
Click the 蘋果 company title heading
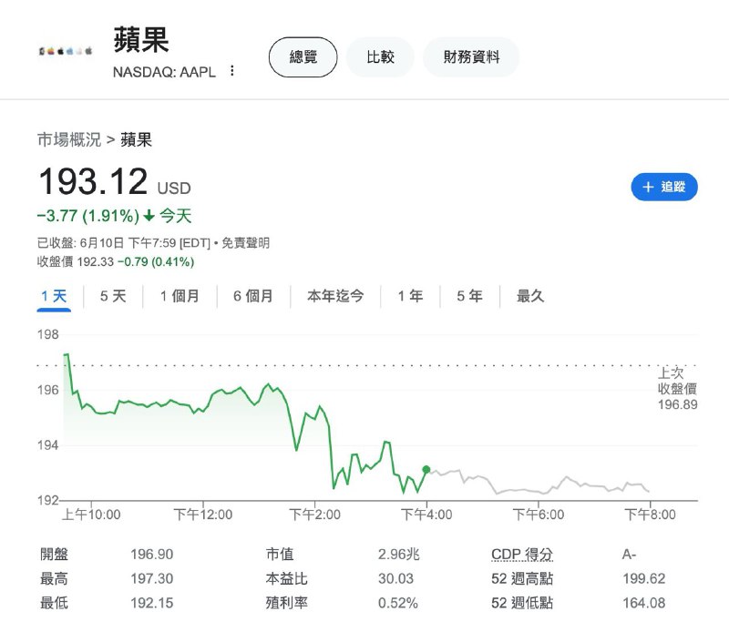[141, 39]
